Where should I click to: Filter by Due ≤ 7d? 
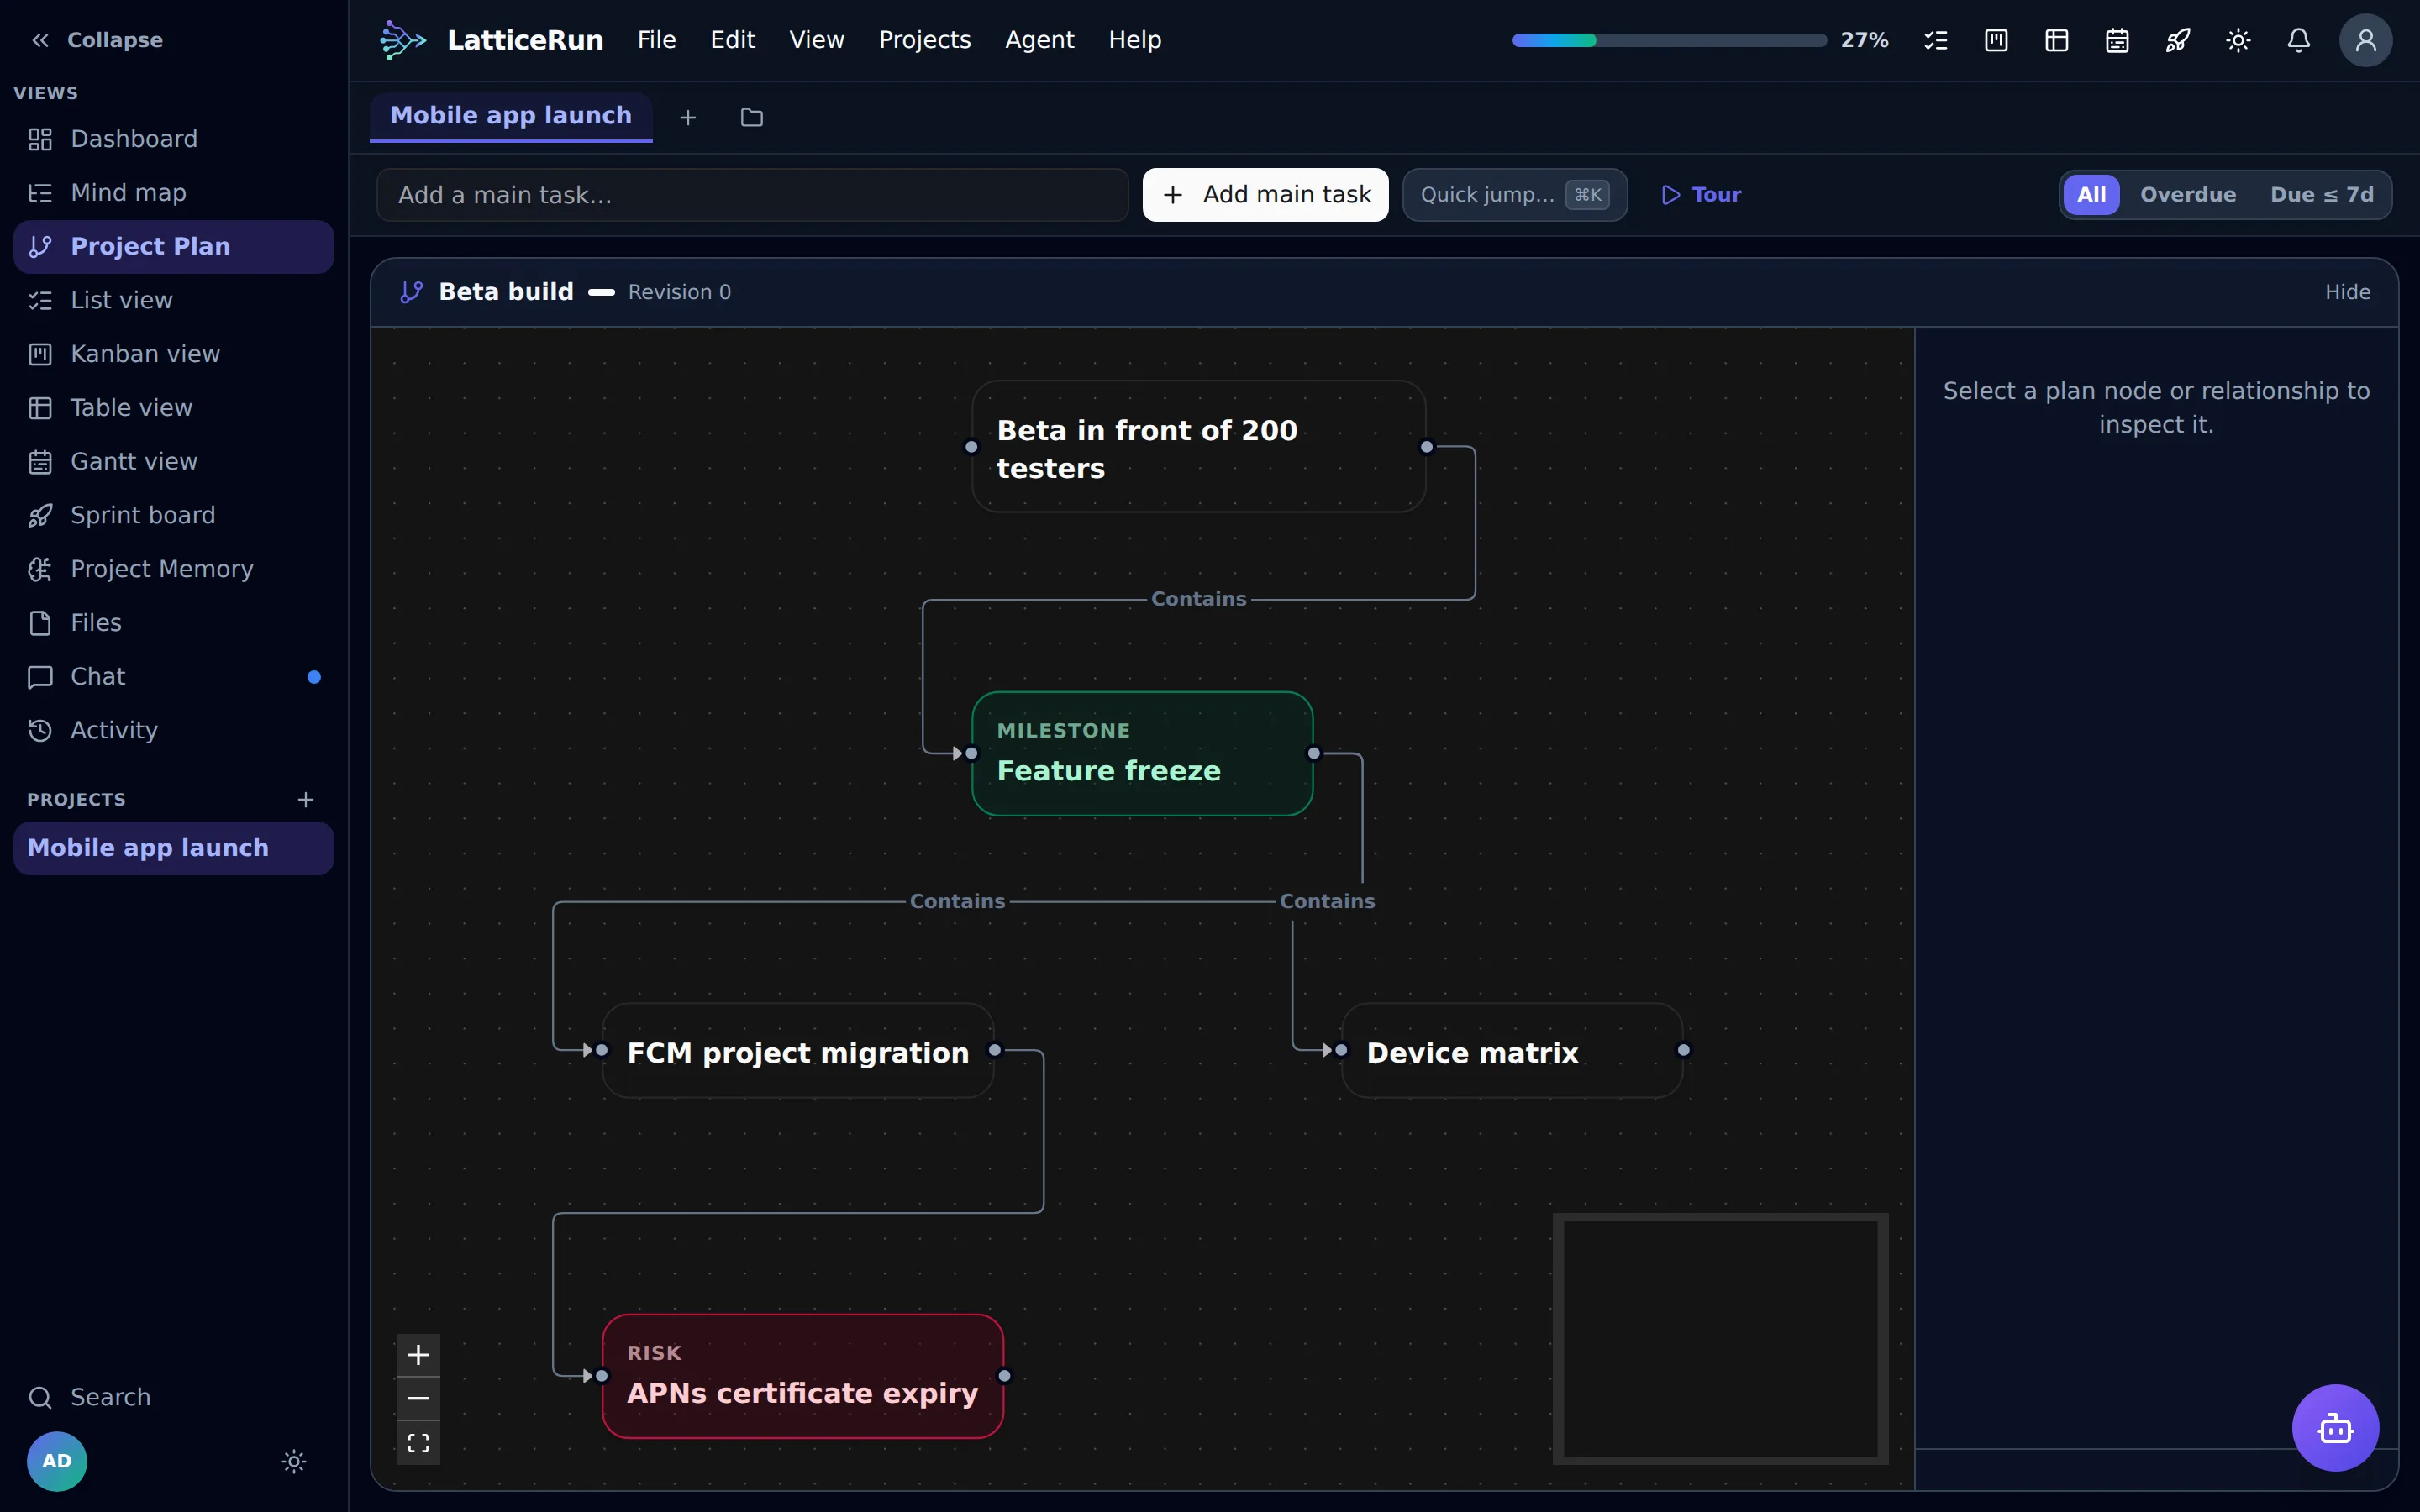pyautogui.click(x=2322, y=195)
